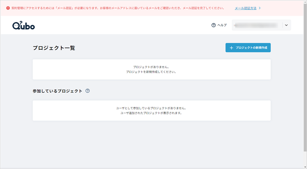The width and height of the screenshot is (307, 169).
Task: Click the ヘルプ question mark icon
Action: (x=214, y=25)
